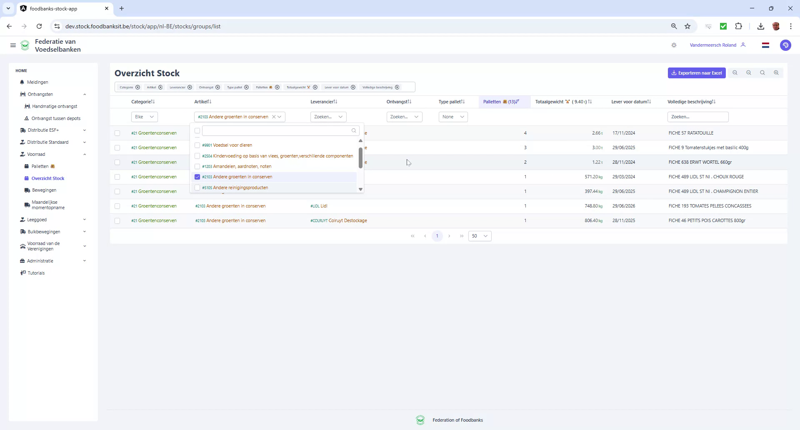
Task: Check the #9901 Voedsel voor dieren option
Action: click(x=197, y=145)
